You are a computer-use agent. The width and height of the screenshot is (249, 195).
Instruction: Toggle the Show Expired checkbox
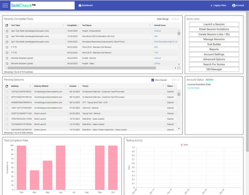click(153, 80)
